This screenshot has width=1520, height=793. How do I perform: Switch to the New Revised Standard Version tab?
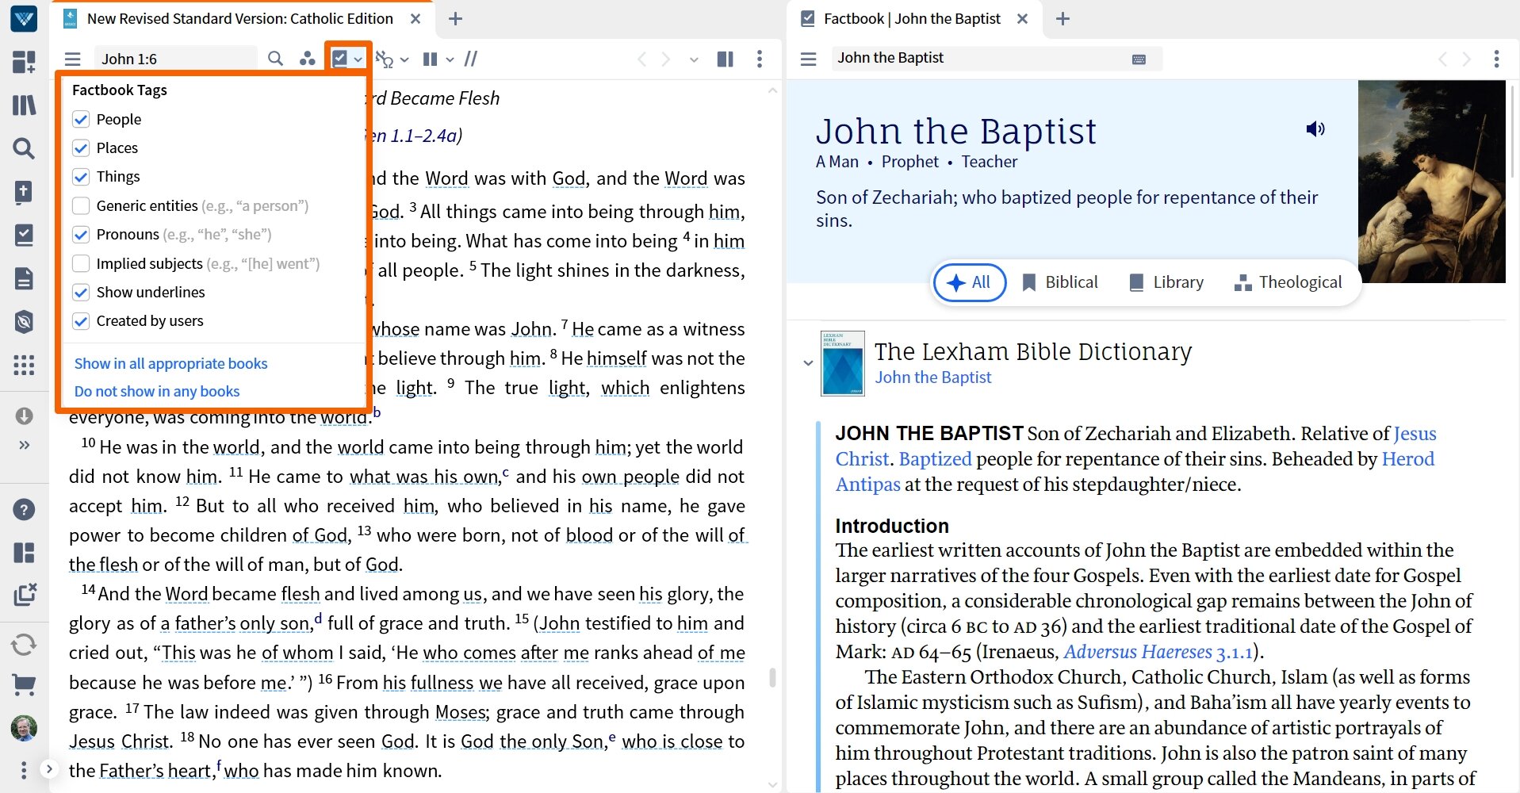[240, 18]
